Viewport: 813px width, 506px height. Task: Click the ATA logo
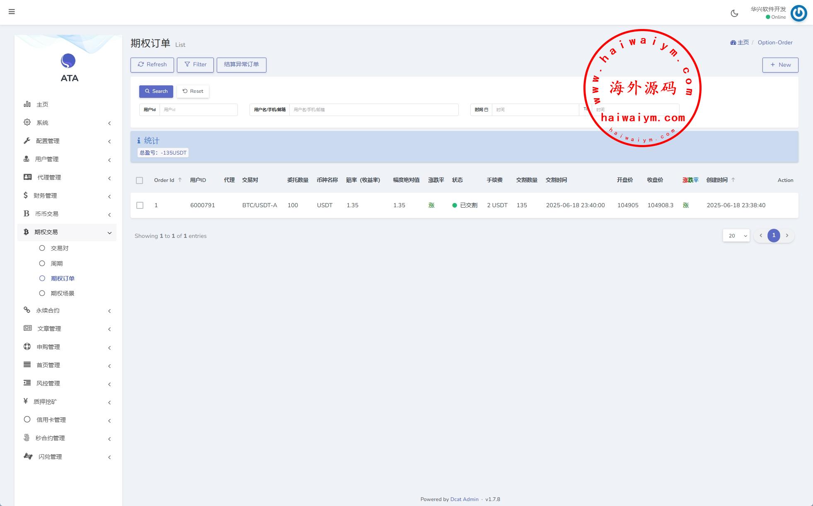[x=68, y=61]
